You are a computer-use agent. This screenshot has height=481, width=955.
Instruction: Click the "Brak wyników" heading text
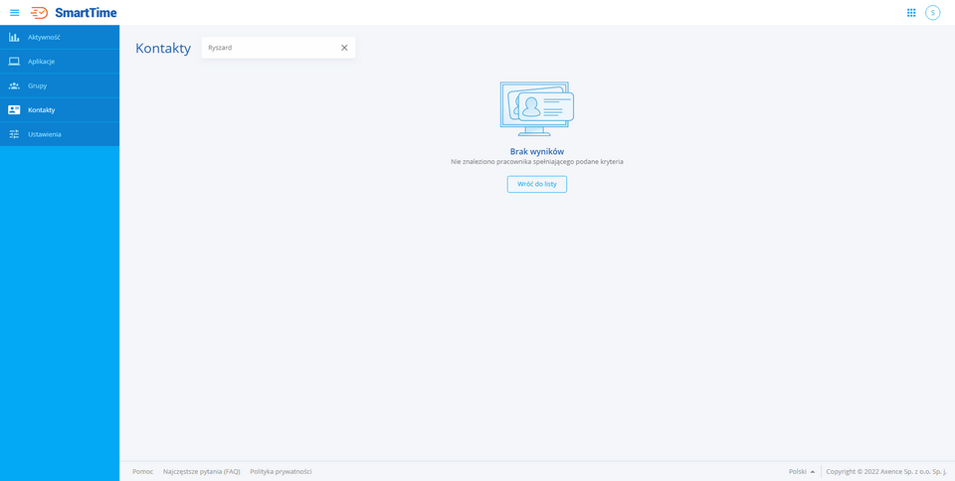(x=537, y=151)
